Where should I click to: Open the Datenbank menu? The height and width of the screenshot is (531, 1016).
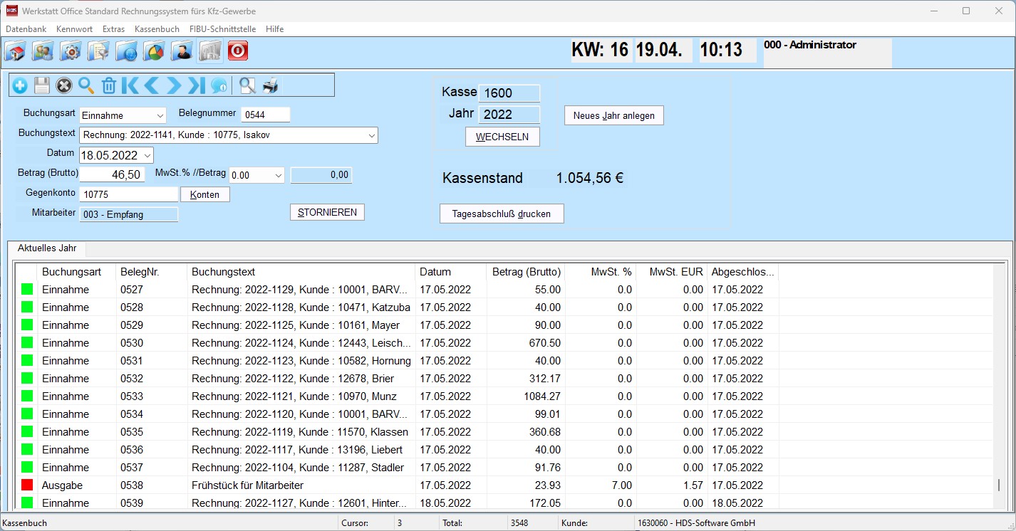click(x=26, y=29)
